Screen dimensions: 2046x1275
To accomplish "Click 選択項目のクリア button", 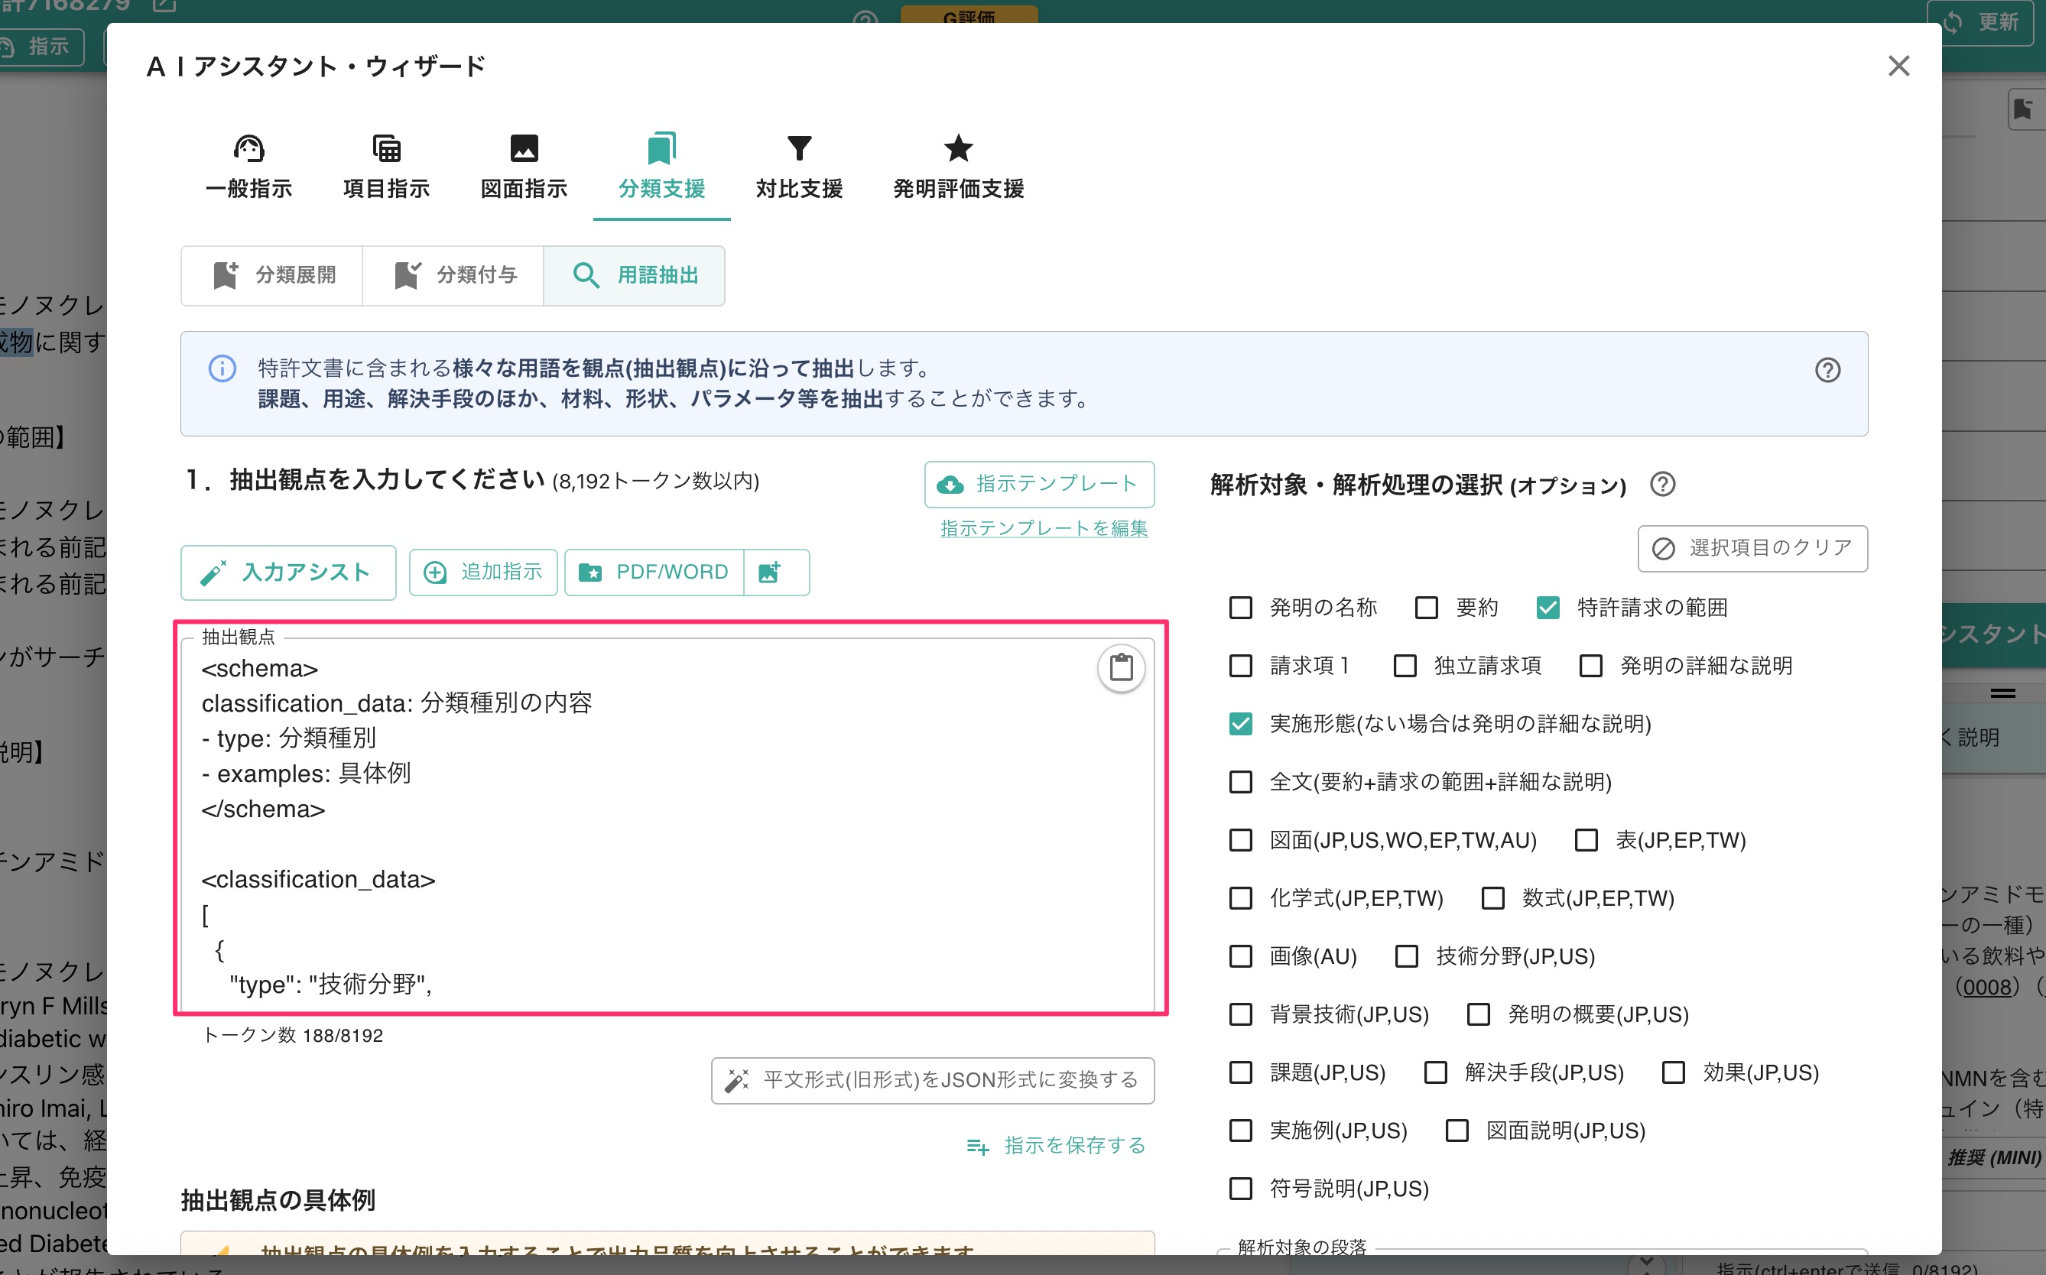I will coord(1752,548).
